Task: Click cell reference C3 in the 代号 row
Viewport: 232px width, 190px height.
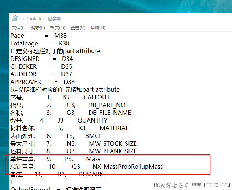Action: coord(70,105)
